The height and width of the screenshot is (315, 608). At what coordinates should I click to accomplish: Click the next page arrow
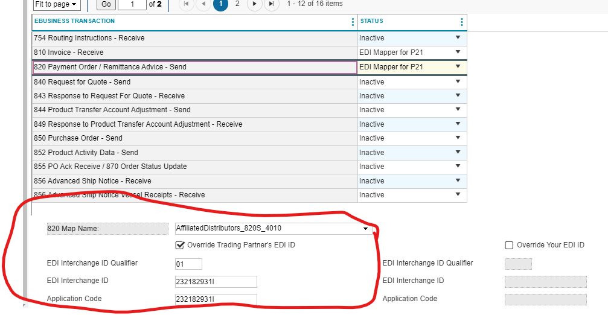click(255, 4)
